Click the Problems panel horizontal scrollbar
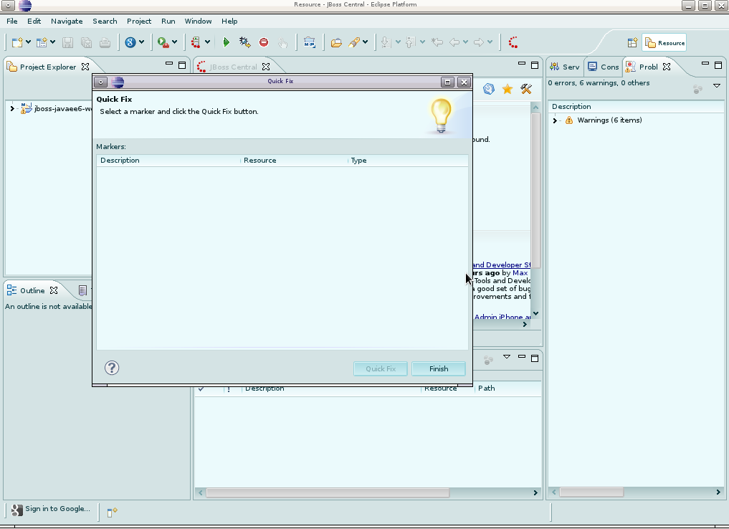This screenshot has height=529, width=729. click(591, 492)
